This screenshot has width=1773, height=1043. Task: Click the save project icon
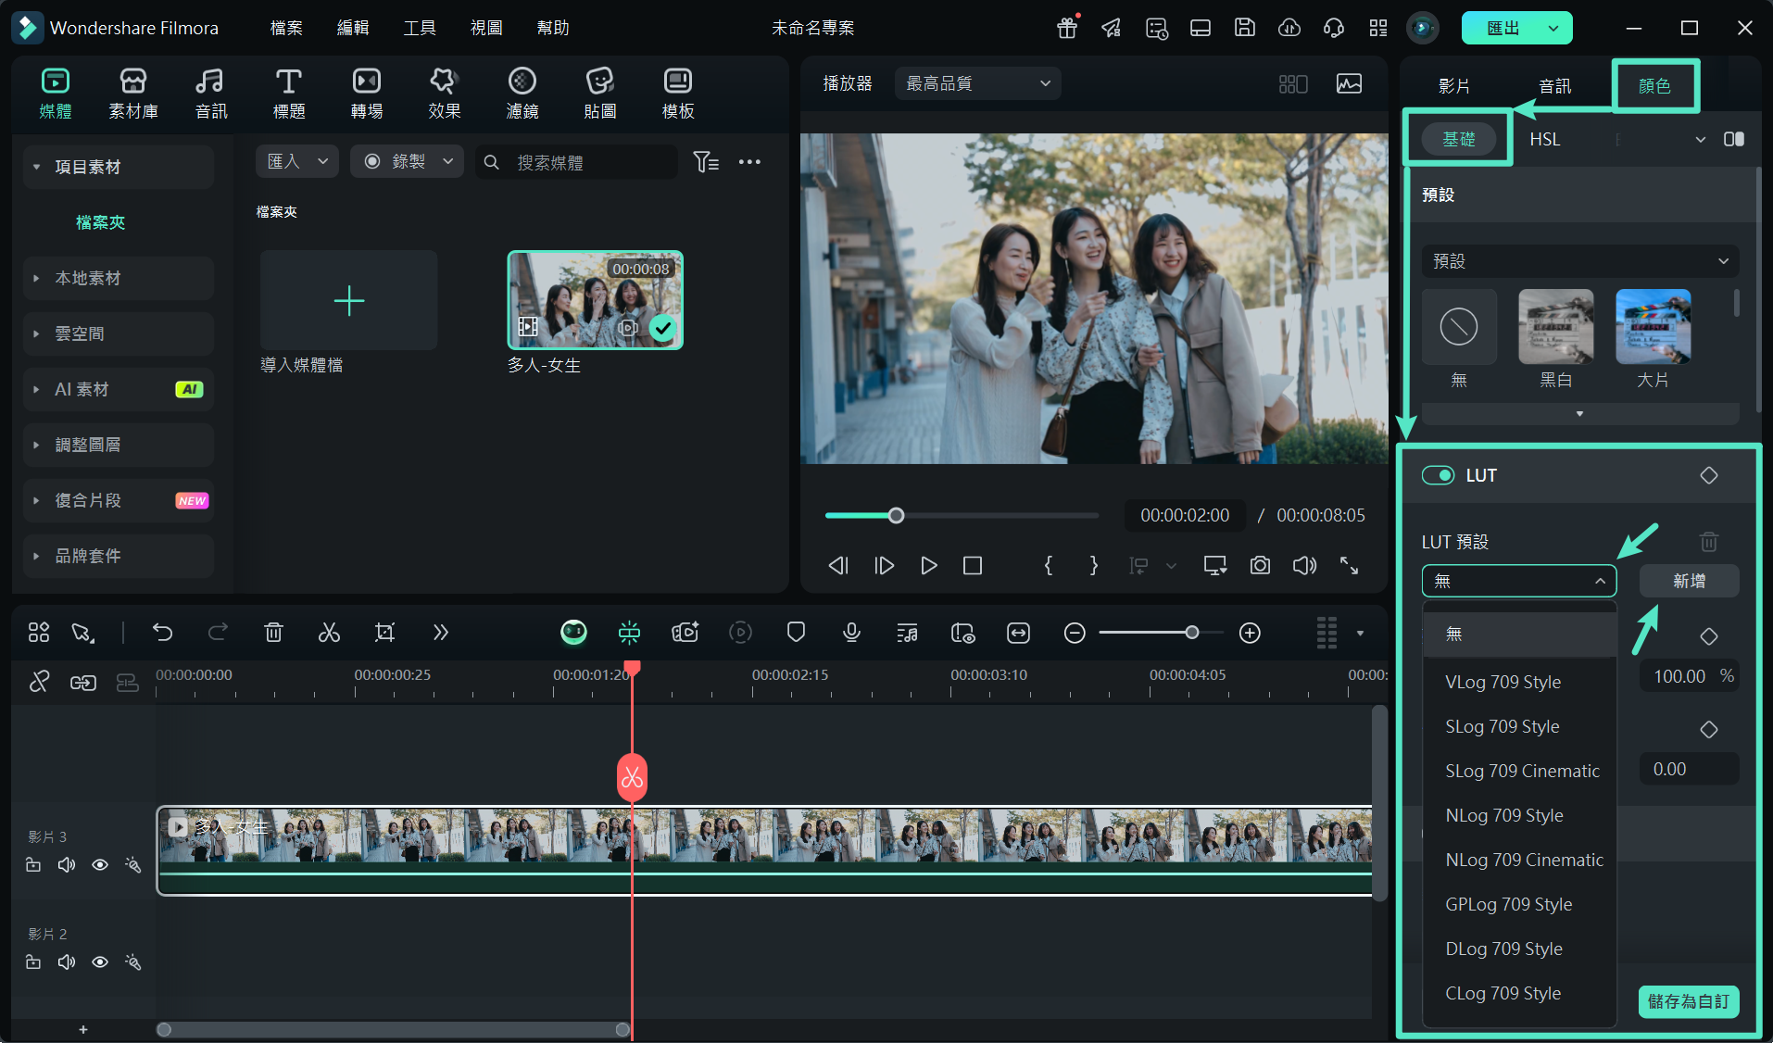[x=1245, y=28]
